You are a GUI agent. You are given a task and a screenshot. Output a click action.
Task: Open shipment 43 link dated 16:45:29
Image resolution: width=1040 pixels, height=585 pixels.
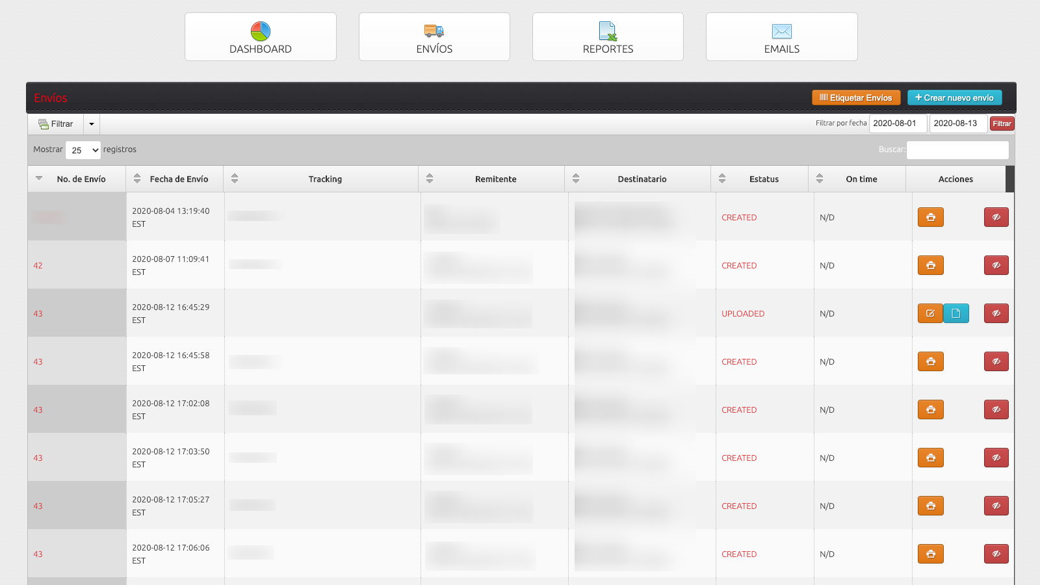click(38, 314)
